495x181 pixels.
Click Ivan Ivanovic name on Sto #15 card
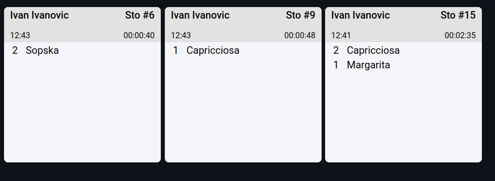[x=360, y=15]
